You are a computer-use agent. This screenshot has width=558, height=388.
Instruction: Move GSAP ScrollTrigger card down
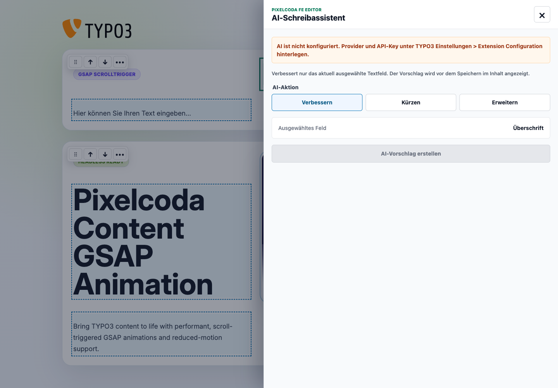pyautogui.click(x=105, y=62)
